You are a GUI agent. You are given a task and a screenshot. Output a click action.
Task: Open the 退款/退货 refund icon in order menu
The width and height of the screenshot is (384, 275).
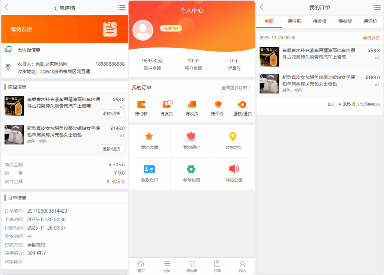coord(242,107)
